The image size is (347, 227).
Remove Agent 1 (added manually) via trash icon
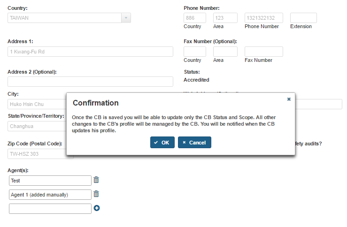pyautogui.click(x=96, y=194)
